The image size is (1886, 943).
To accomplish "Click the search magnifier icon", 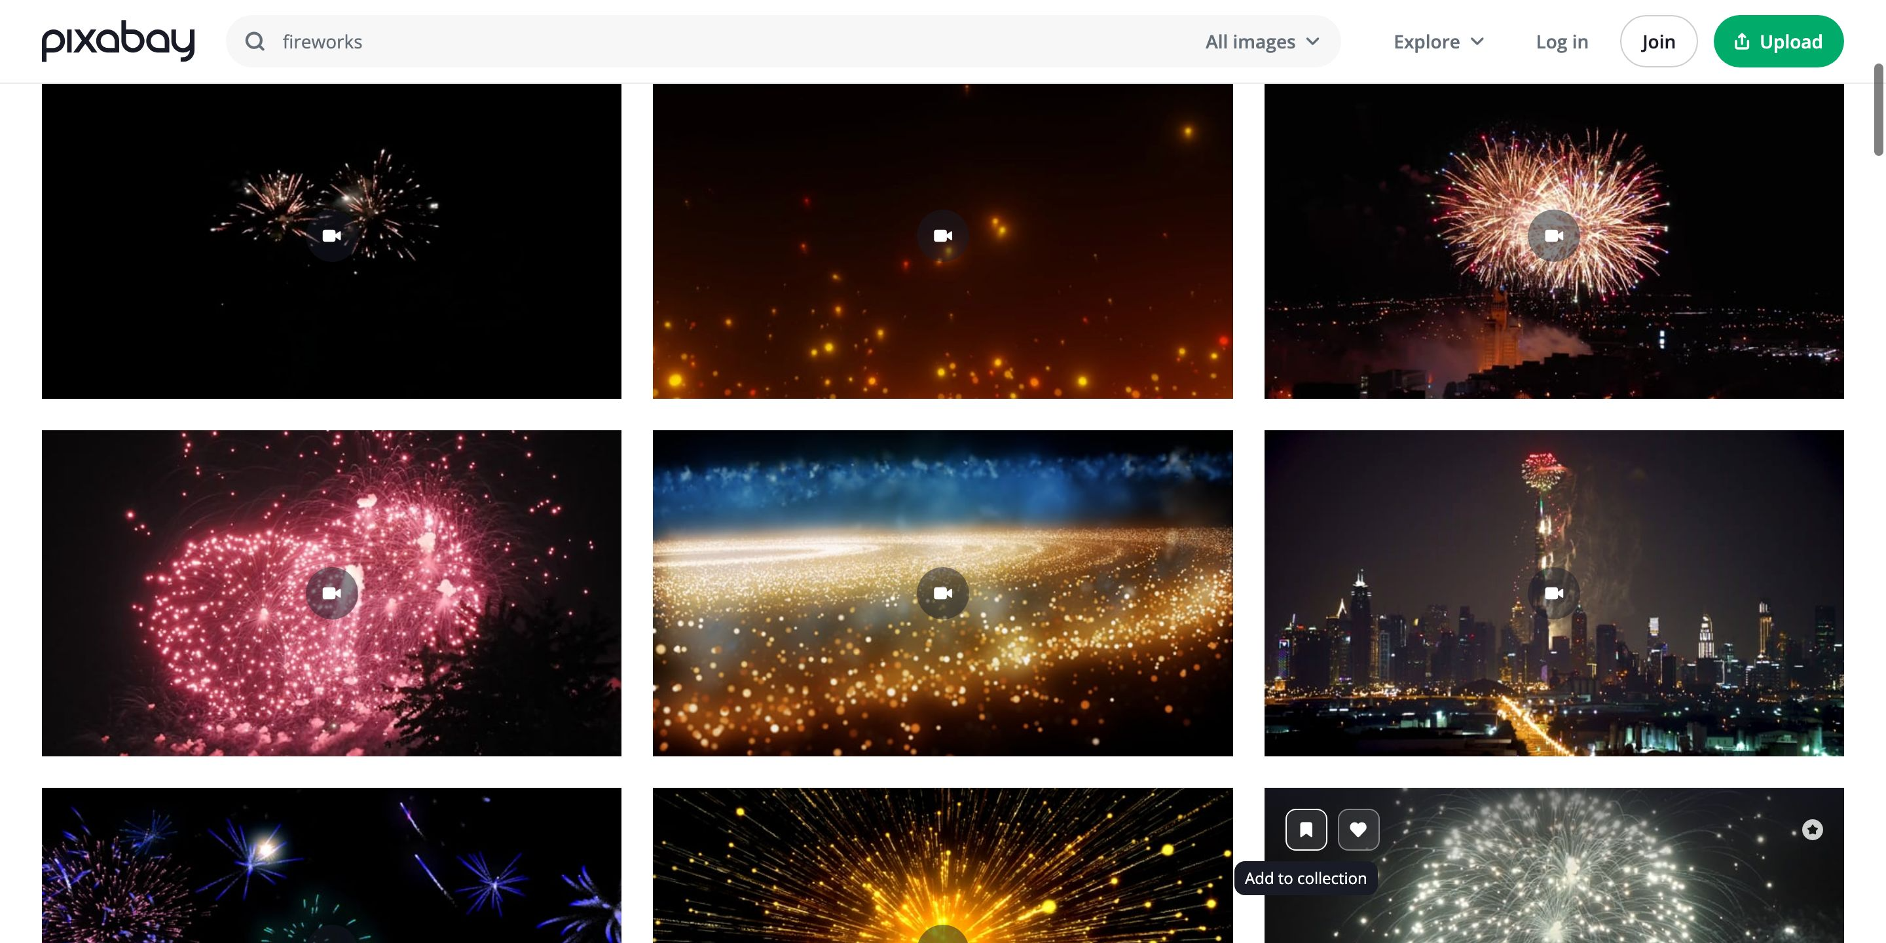I will point(254,42).
